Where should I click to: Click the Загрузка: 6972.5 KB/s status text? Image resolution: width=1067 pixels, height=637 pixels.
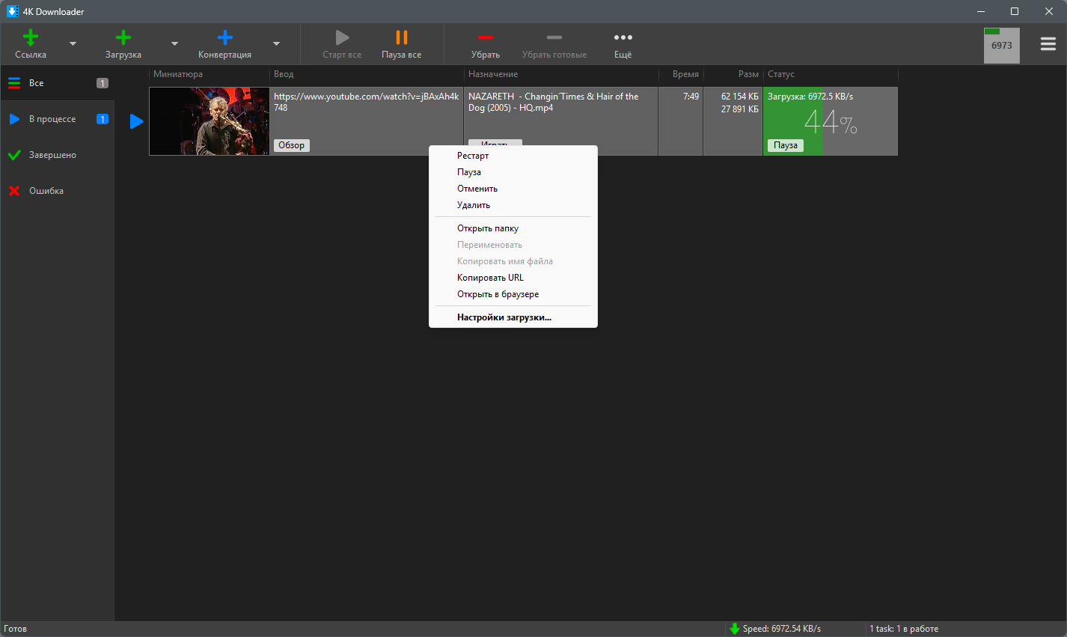810,97
